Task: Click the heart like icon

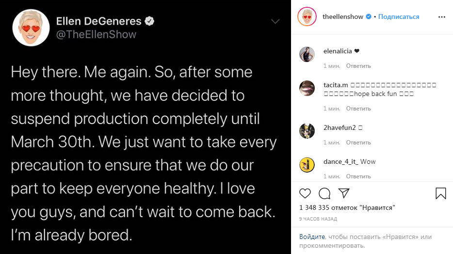Action: pyautogui.click(x=305, y=193)
